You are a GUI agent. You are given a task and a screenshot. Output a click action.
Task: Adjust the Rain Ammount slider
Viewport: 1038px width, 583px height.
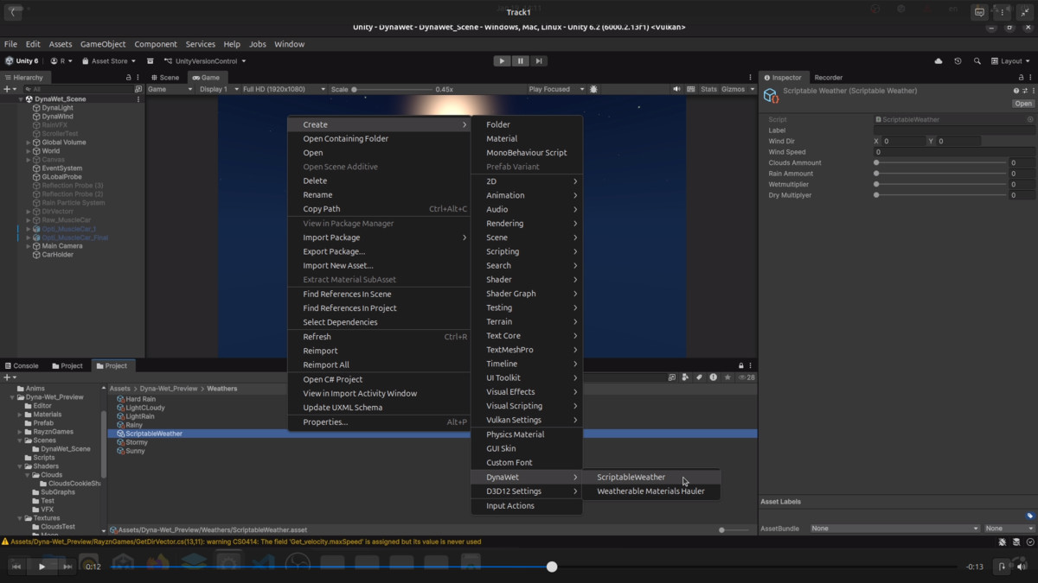(x=940, y=174)
